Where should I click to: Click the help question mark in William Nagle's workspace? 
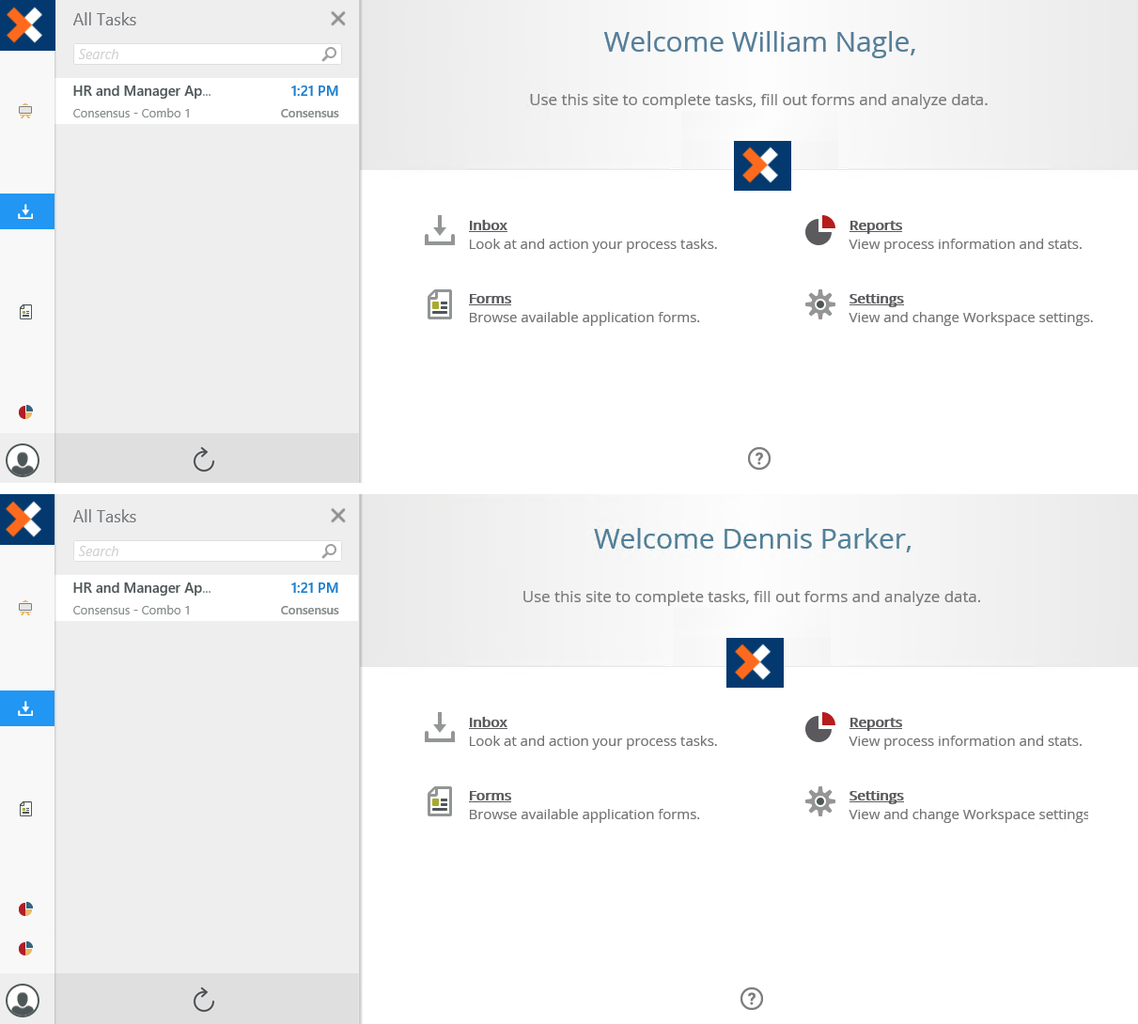click(x=759, y=458)
